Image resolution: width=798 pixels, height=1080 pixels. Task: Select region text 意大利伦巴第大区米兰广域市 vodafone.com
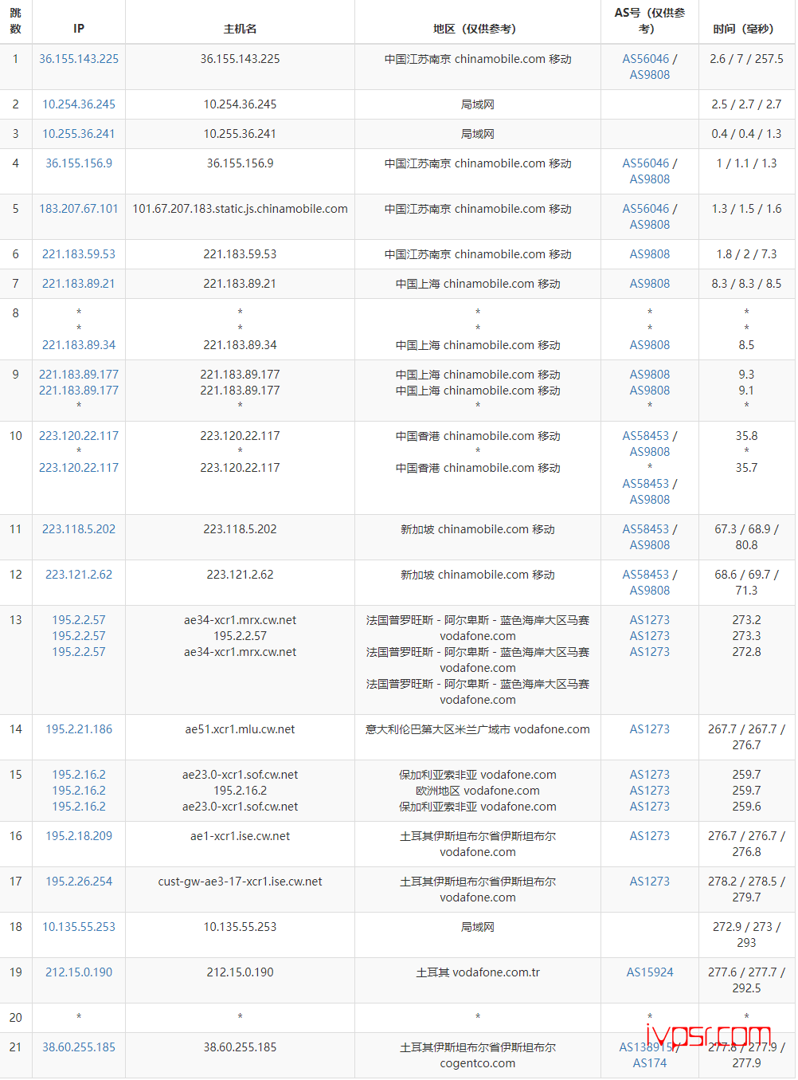click(478, 729)
